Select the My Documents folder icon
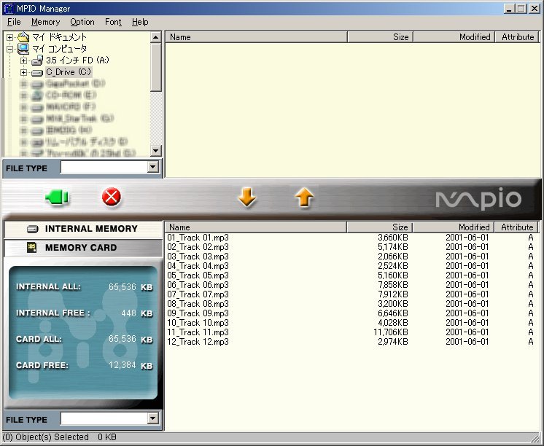 [x=23, y=36]
